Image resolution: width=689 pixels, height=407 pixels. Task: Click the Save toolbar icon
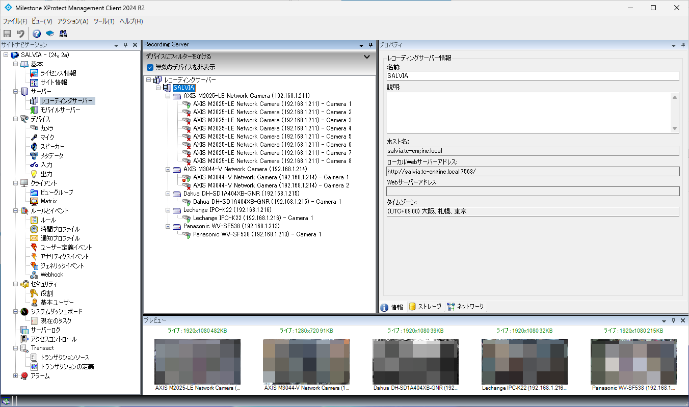click(7, 34)
